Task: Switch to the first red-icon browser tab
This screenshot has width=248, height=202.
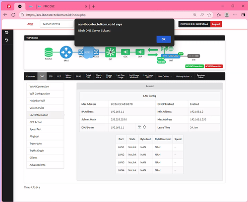Action: [9, 6]
